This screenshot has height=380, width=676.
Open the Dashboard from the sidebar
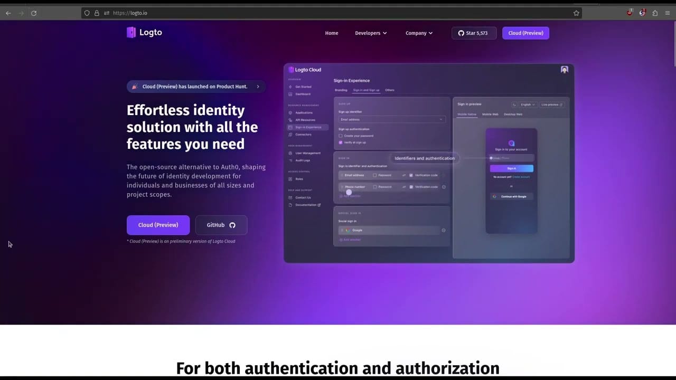[x=302, y=94]
